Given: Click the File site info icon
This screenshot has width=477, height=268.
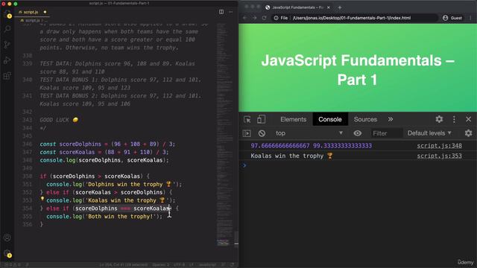Looking at the screenshot, I should pyautogui.click(x=276, y=18).
